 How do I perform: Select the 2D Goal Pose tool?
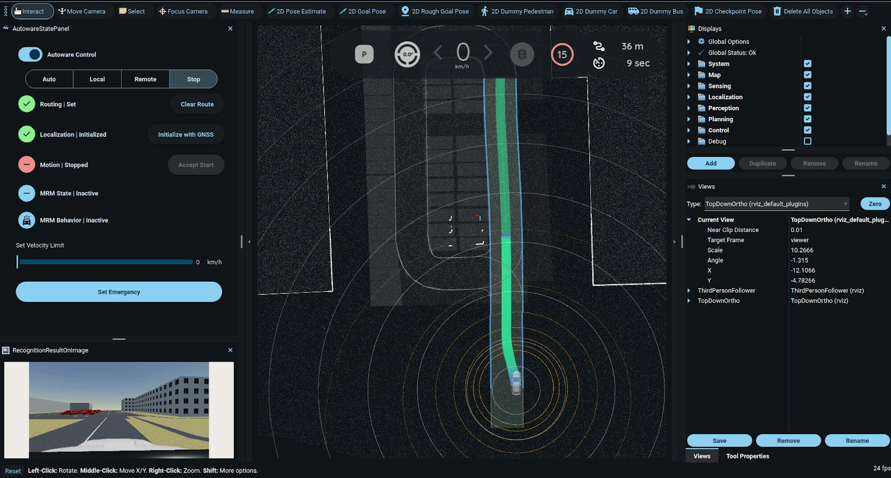363,11
